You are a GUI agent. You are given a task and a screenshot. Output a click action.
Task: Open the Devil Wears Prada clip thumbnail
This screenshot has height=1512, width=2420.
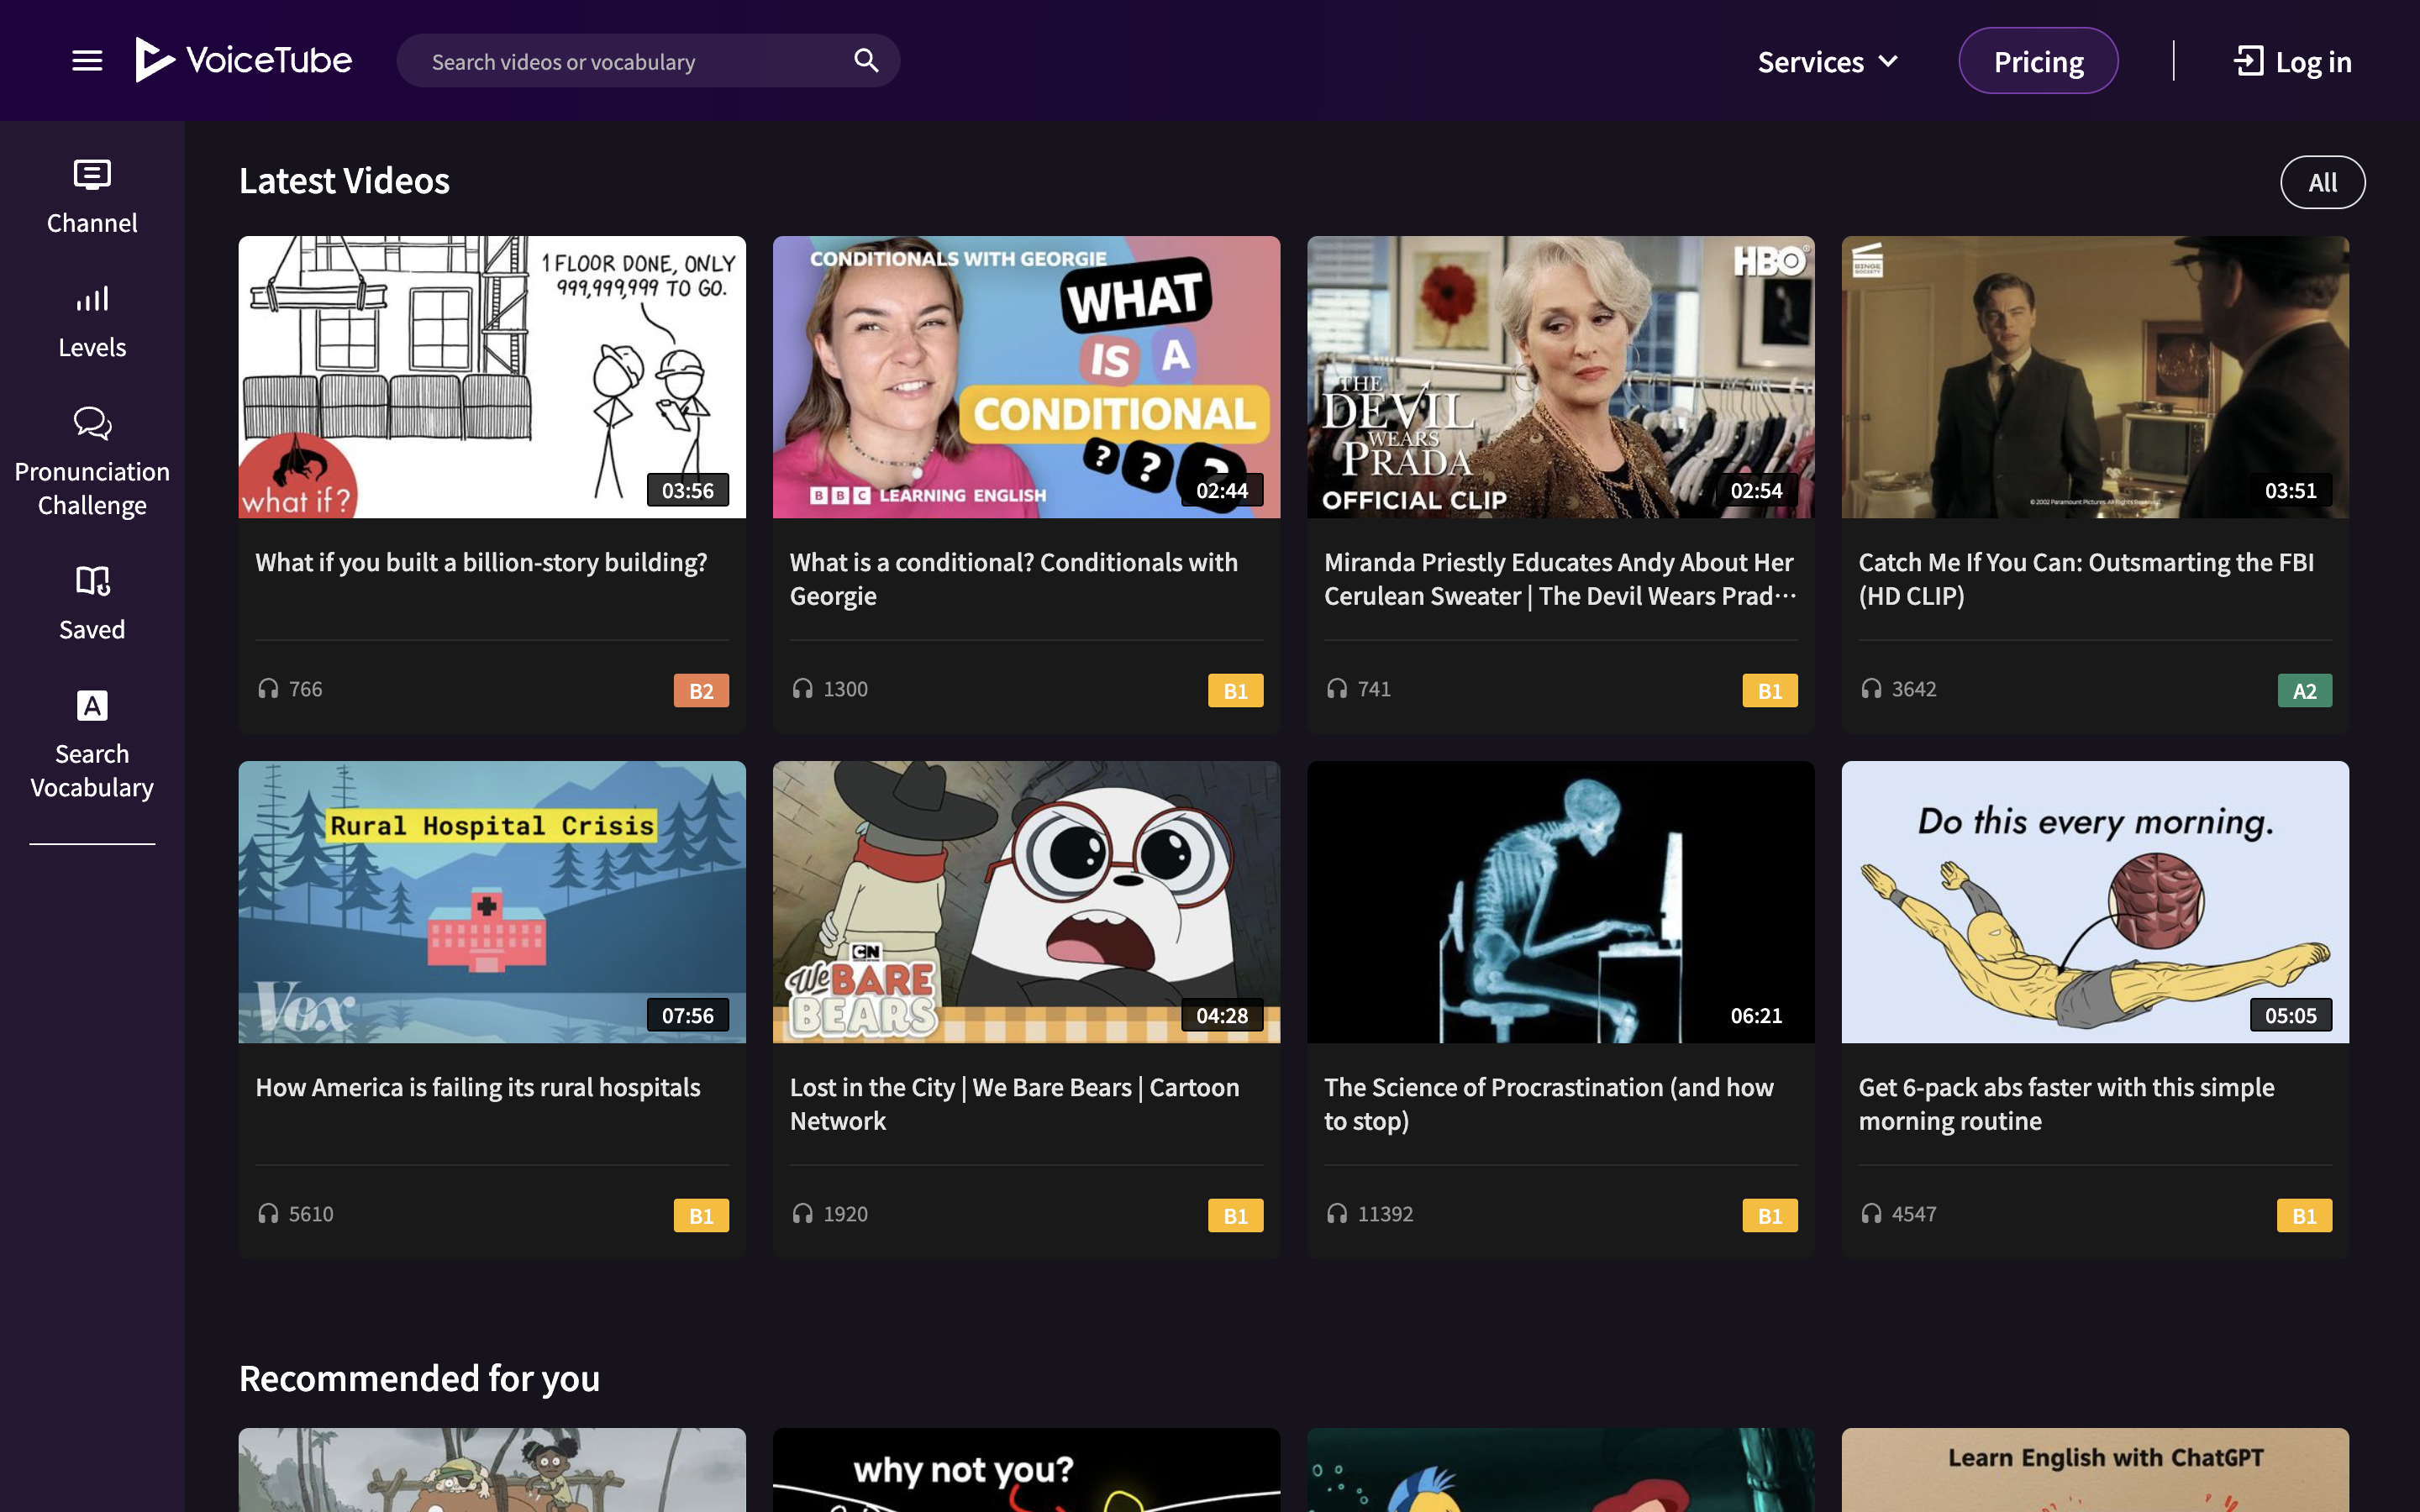pos(1560,377)
